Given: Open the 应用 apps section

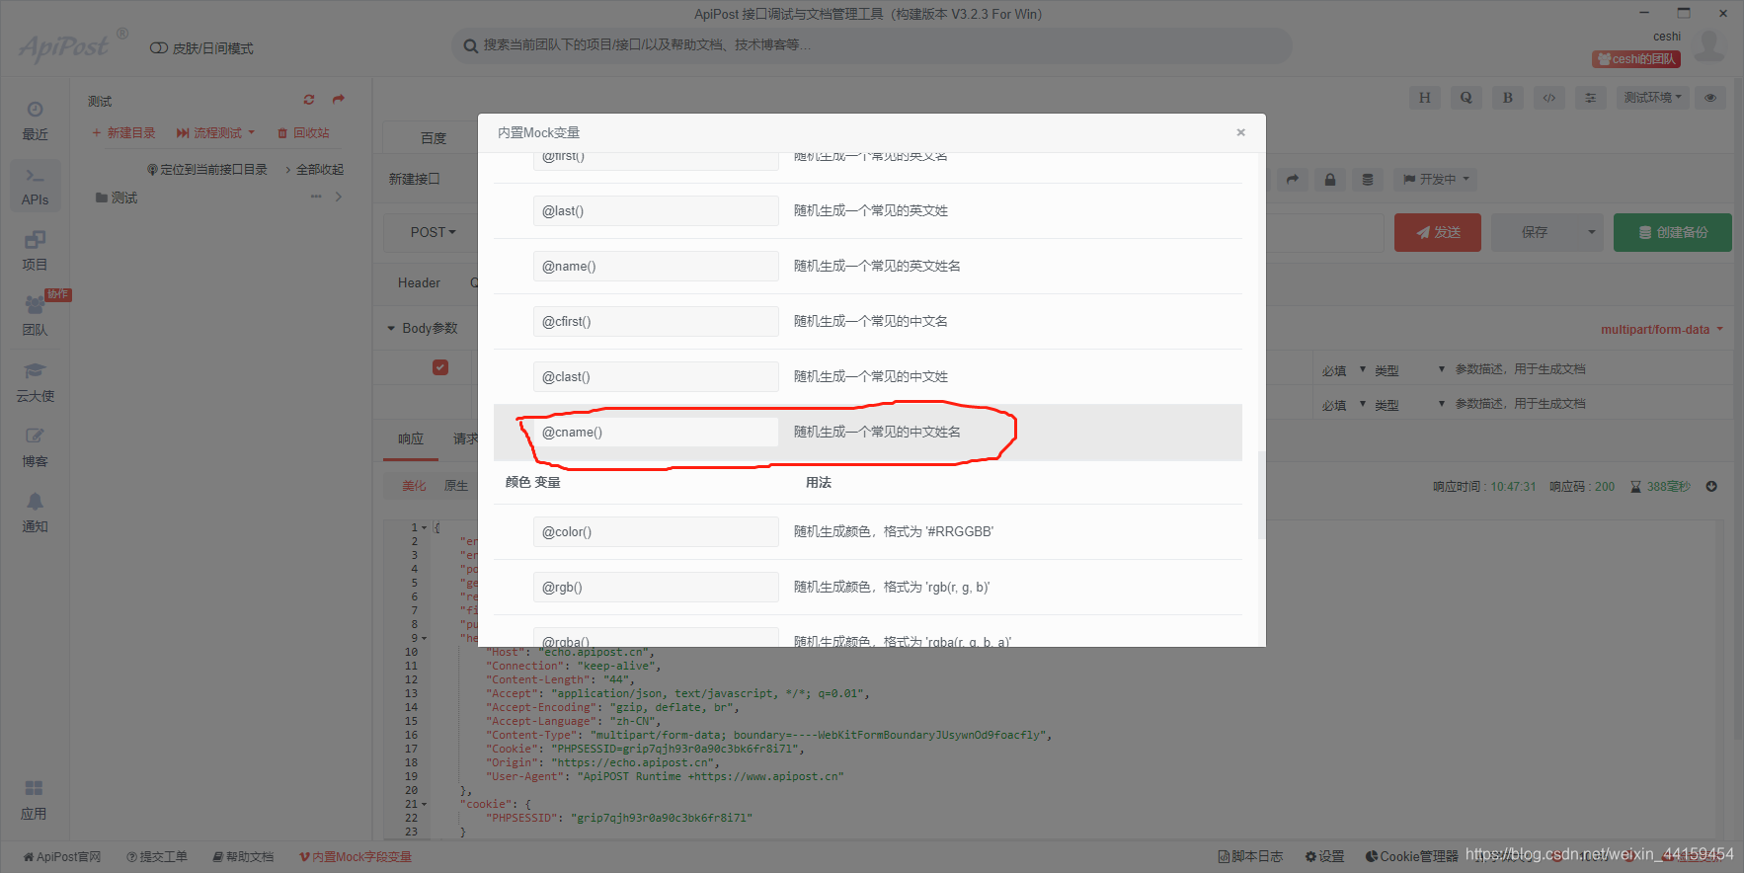Looking at the screenshot, I should 34,800.
